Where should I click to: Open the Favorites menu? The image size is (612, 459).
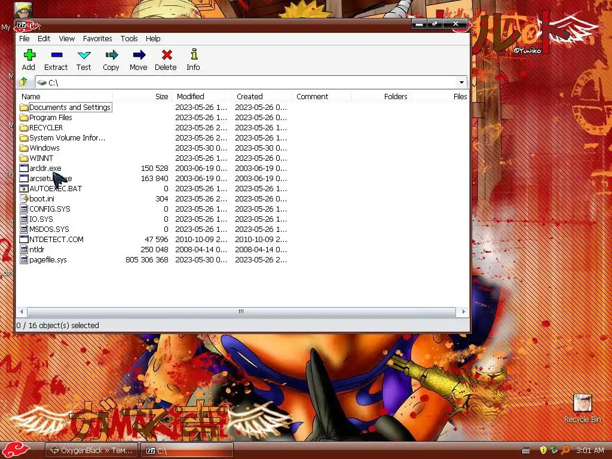(97, 39)
